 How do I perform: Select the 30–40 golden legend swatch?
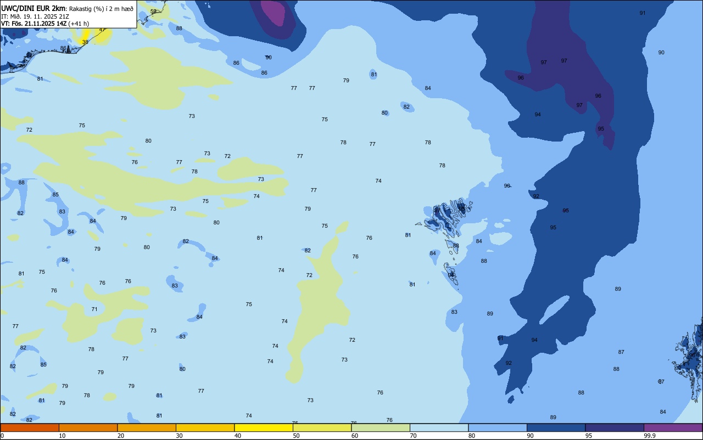205,427
